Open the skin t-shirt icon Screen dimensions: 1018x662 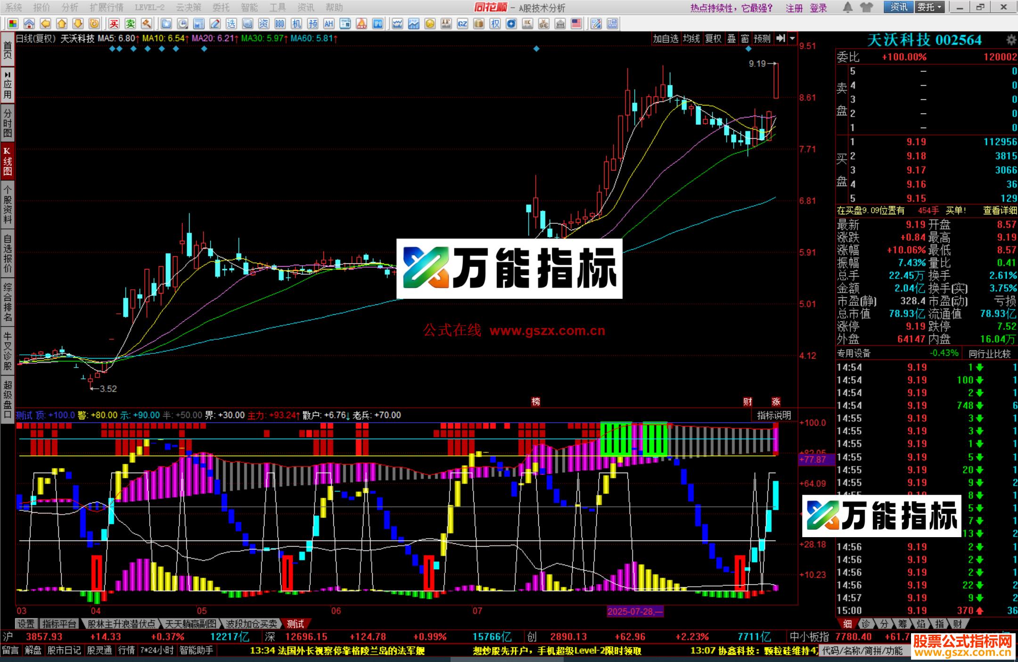(x=866, y=8)
